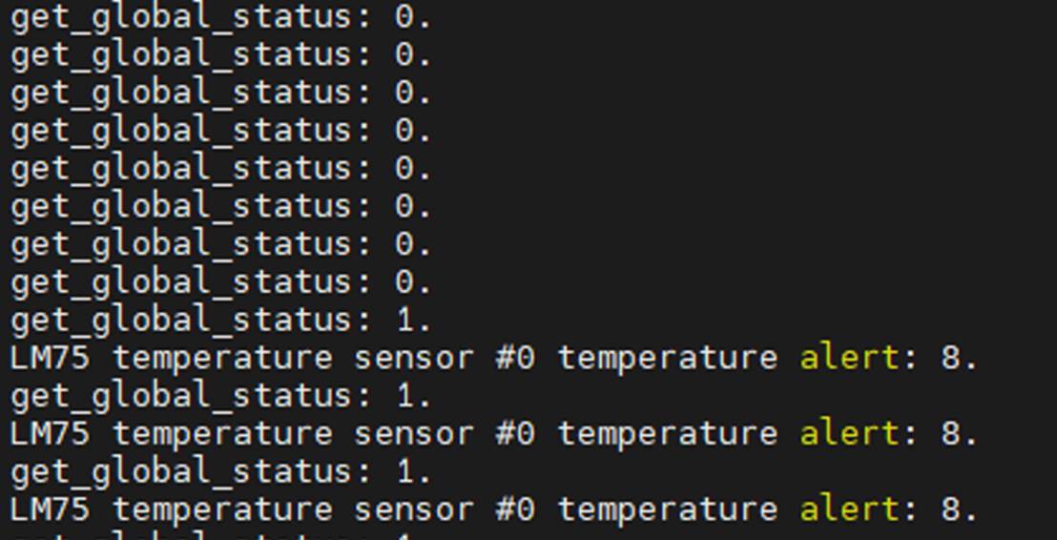This screenshot has width=1057, height=540.
Task: Click the topmost get_global_status: 0. line
Action: point(220,18)
